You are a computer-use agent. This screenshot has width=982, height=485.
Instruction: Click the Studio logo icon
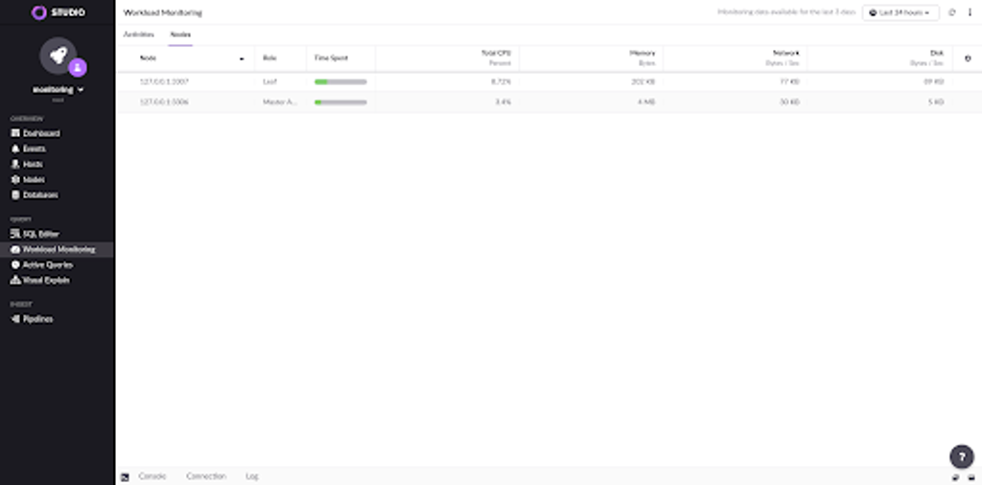click(x=38, y=12)
